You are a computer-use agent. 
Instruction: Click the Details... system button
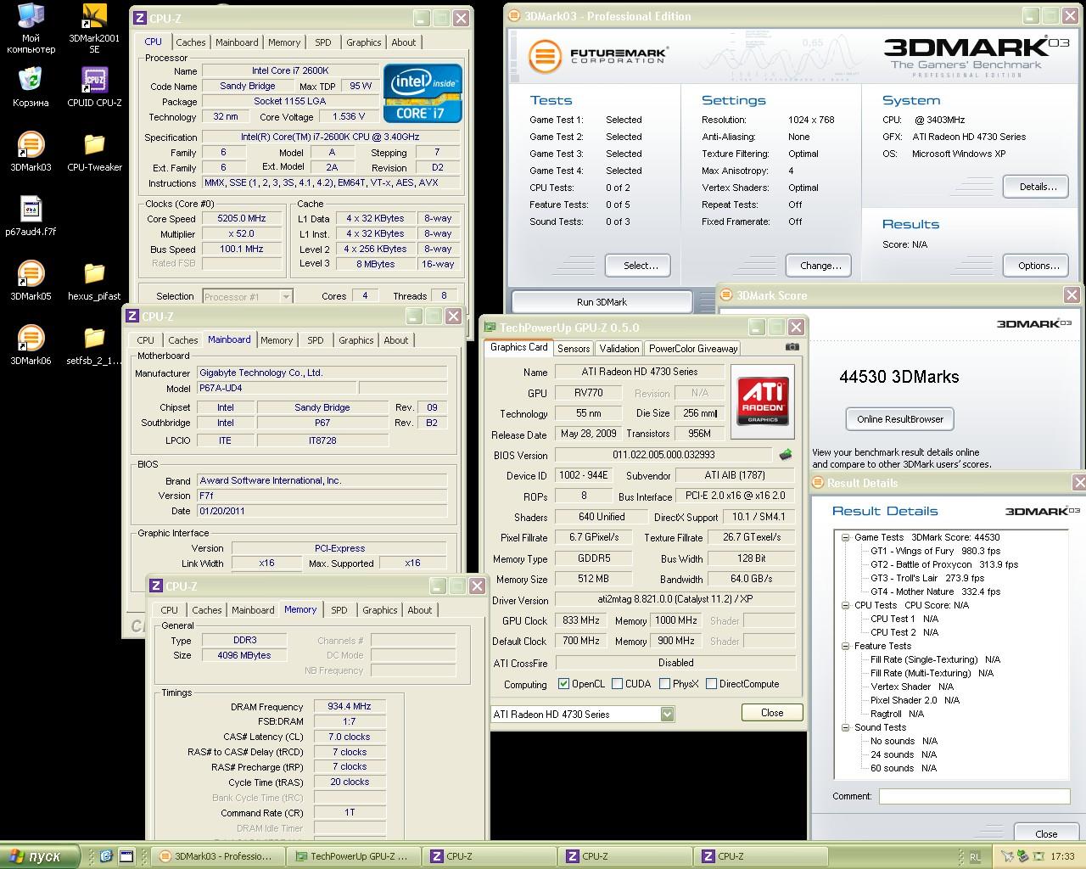pos(1035,187)
